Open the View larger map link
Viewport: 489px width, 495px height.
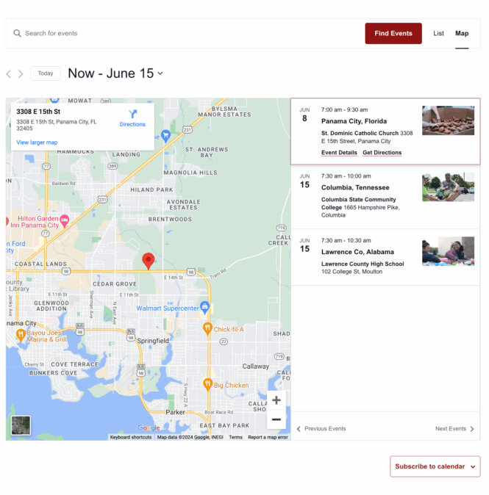pyautogui.click(x=37, y=142)
